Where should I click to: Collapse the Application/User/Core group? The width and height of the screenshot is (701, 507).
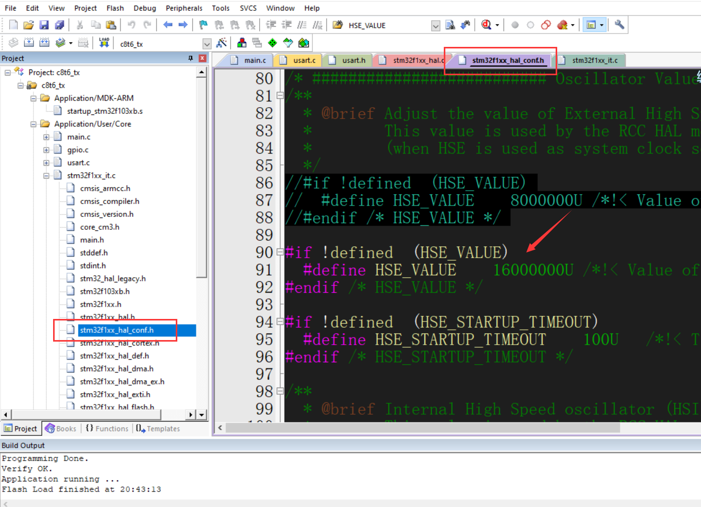[x=34, y=124]
